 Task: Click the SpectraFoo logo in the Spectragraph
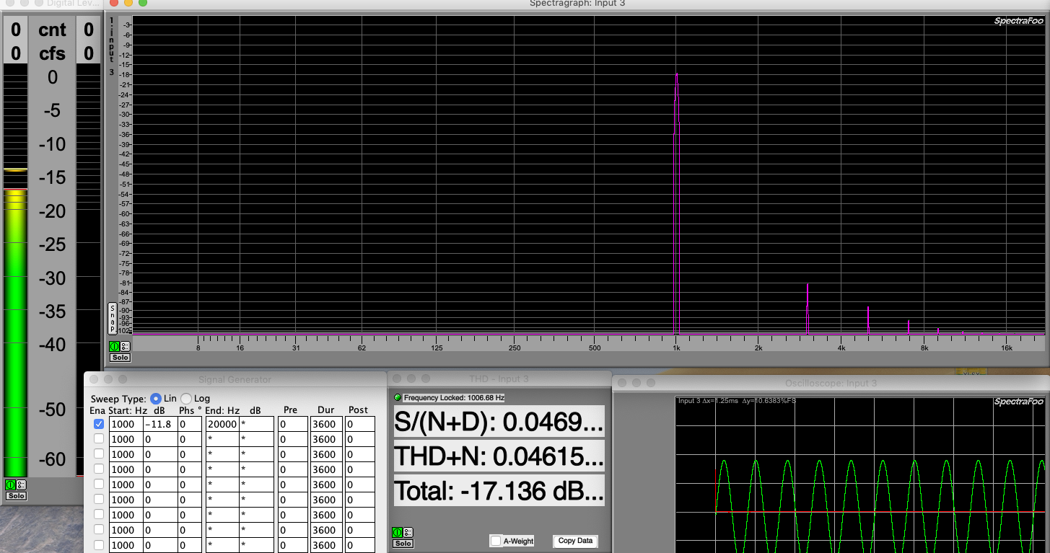point(1018,21)
